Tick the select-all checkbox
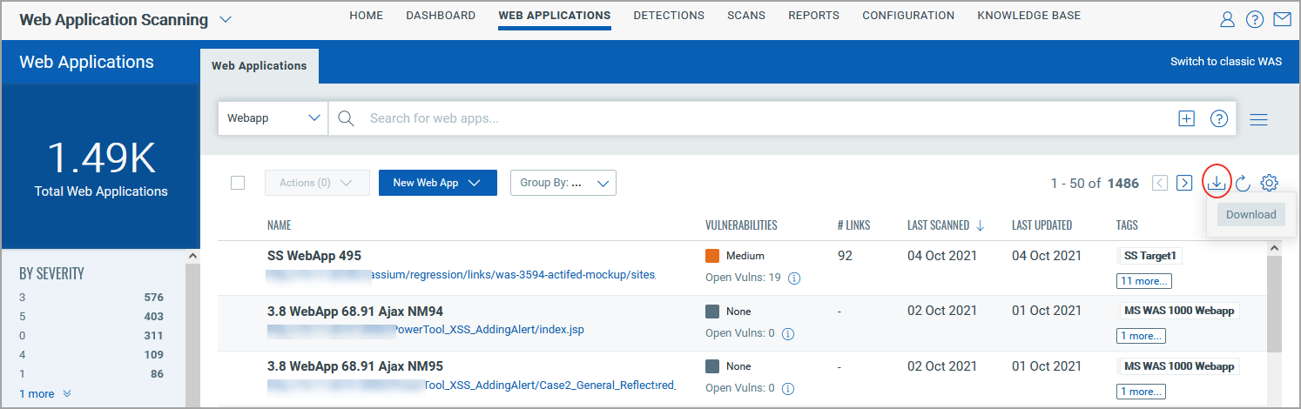This screenshot has height=409, width=1301. pos(238,183)
